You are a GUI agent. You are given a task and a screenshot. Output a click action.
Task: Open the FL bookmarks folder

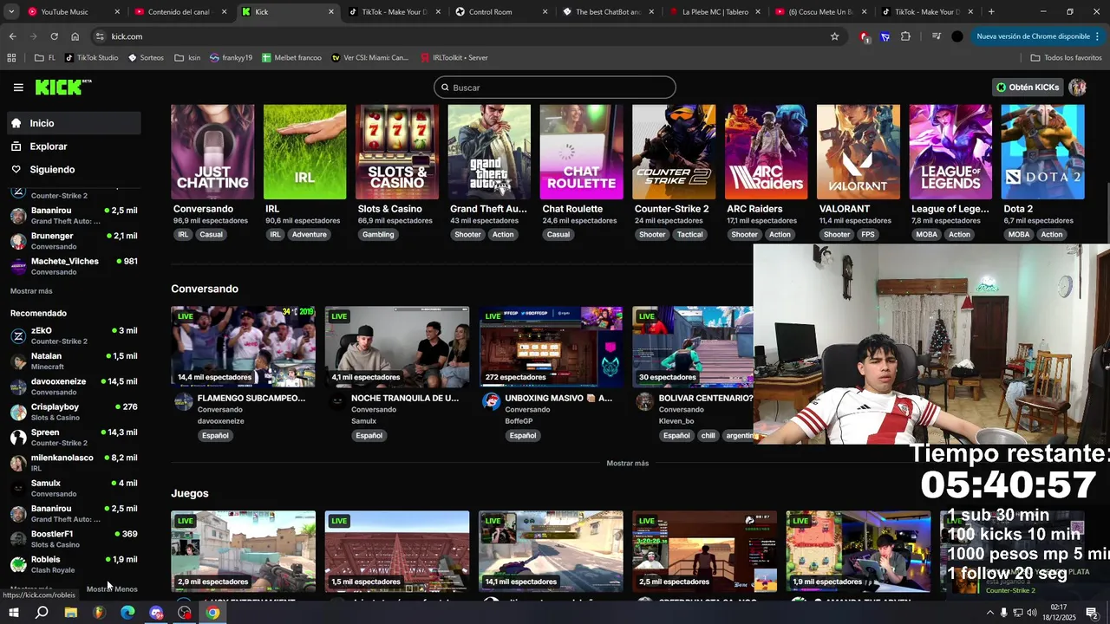pyautogui.click(x=45, y=58)
